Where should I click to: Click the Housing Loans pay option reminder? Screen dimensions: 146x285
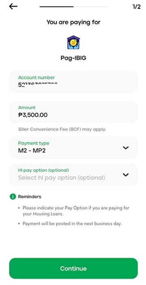click(76, 211)
